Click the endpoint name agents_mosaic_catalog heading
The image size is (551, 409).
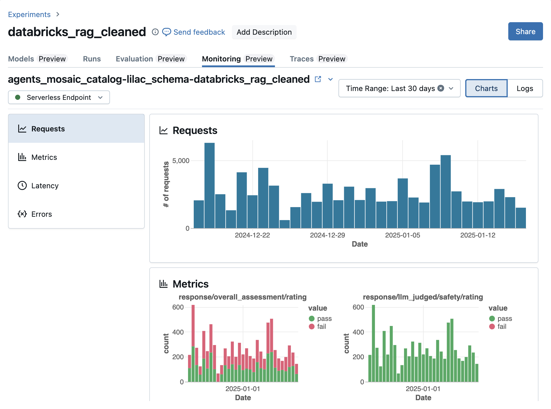[x=159, y=79]
